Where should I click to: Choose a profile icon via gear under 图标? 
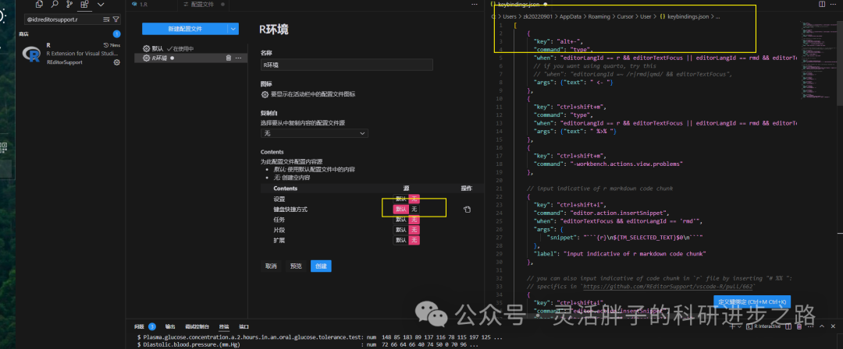[265, 94]
